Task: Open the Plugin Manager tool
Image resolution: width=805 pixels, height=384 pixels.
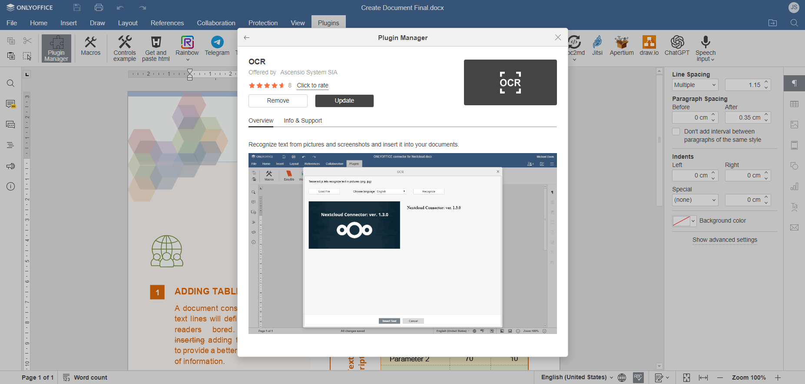Action: [56, 48]
